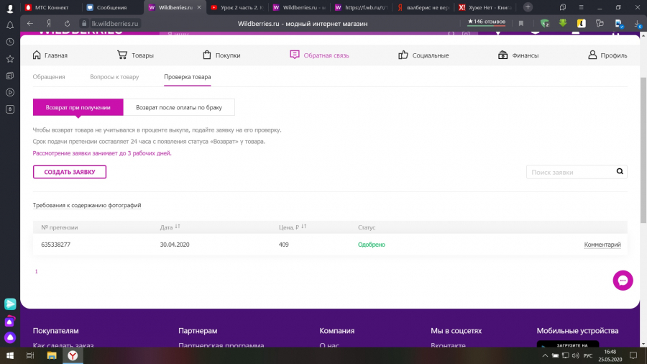Go back with the browser arrow
The height and width of the screenshot is (364, 647).
tap(30, 24)
